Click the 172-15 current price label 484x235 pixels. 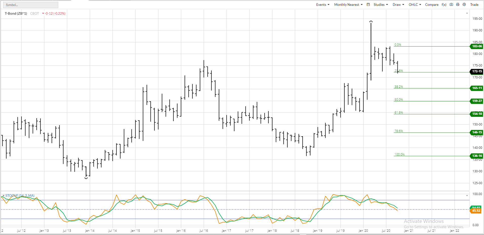pyautogui.click(x=477, y=71)
